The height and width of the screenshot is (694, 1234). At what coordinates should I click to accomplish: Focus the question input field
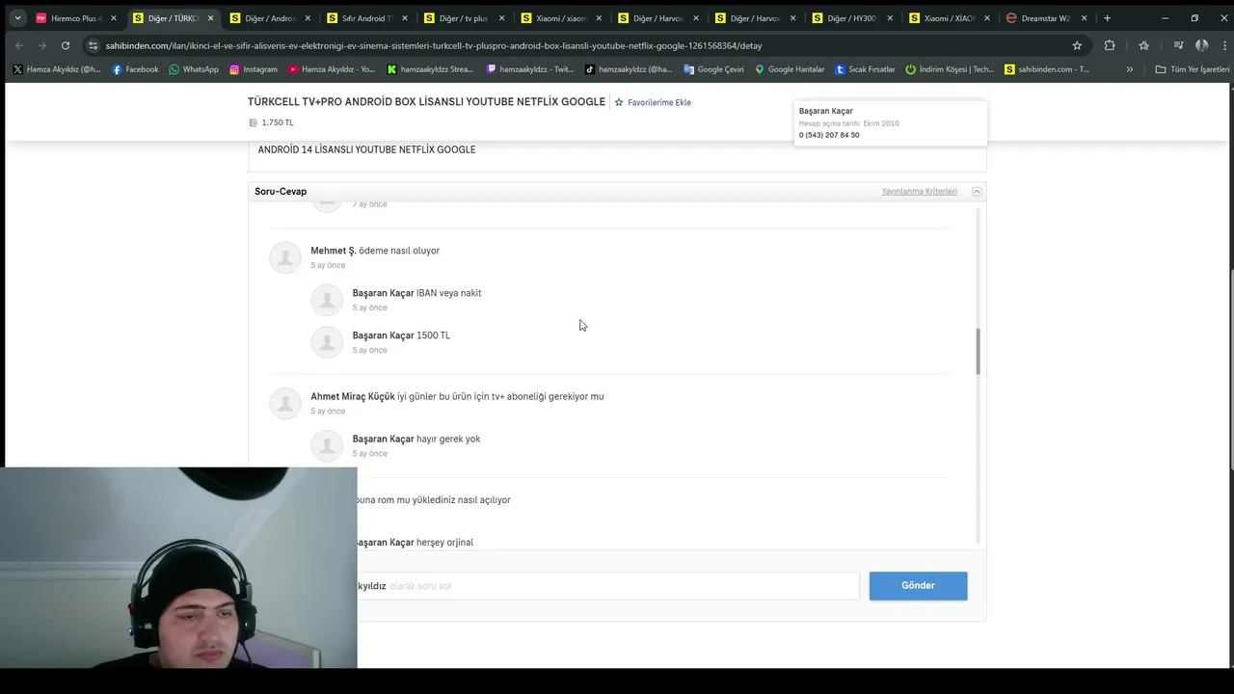click(x=608, y=586)
